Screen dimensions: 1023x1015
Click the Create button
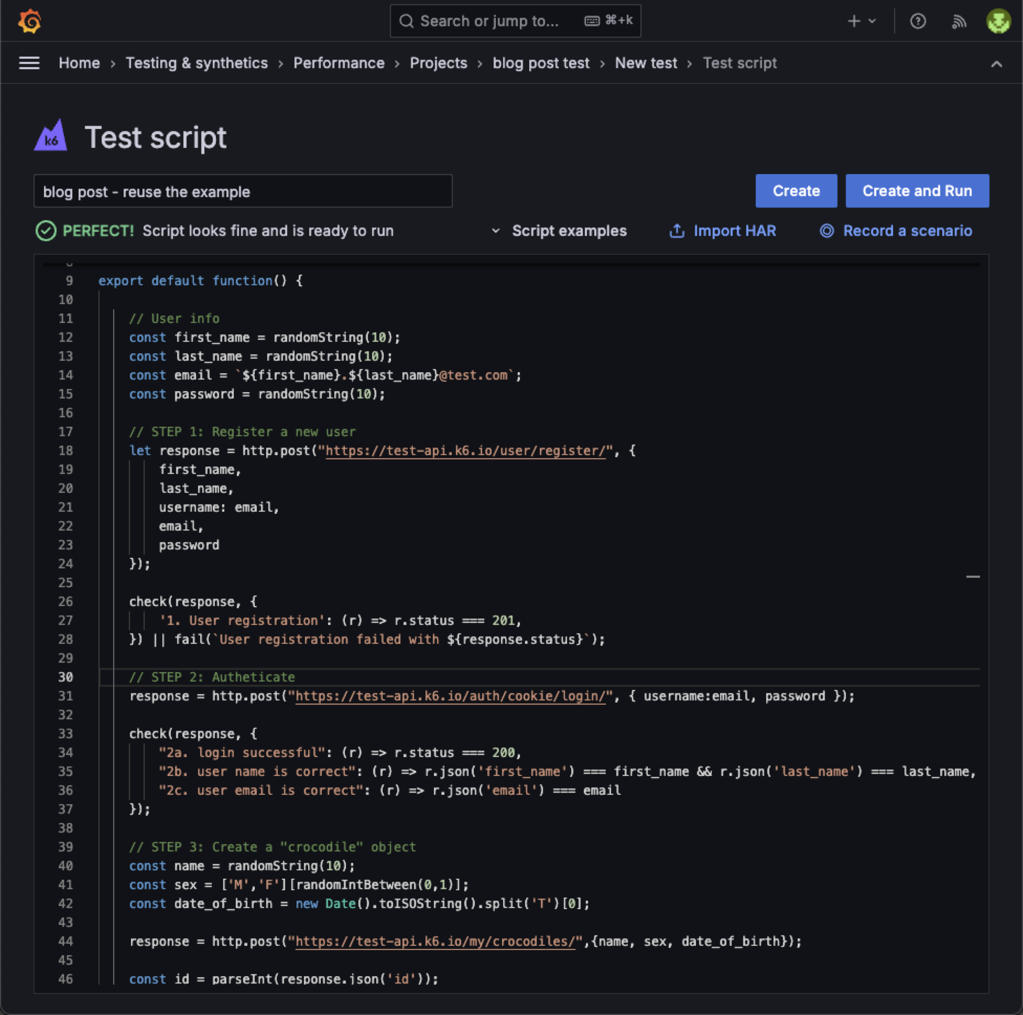click(x=796, y=191)
